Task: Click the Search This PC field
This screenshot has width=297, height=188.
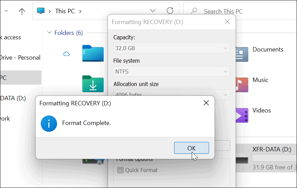Action: (240, 11)
